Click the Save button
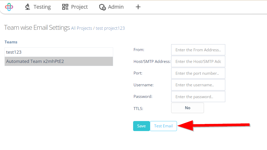 click(141, 126)
